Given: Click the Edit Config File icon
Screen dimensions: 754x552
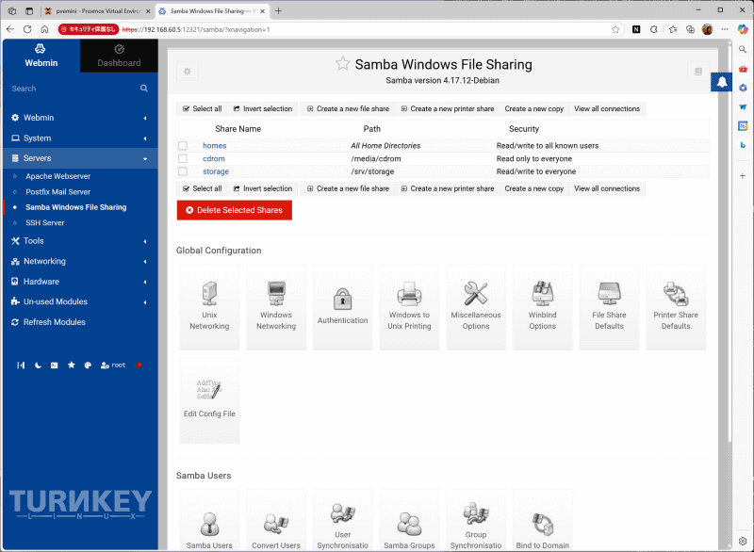Looking at the screenshot, I should pyautogui.click(x=209, y=398).
